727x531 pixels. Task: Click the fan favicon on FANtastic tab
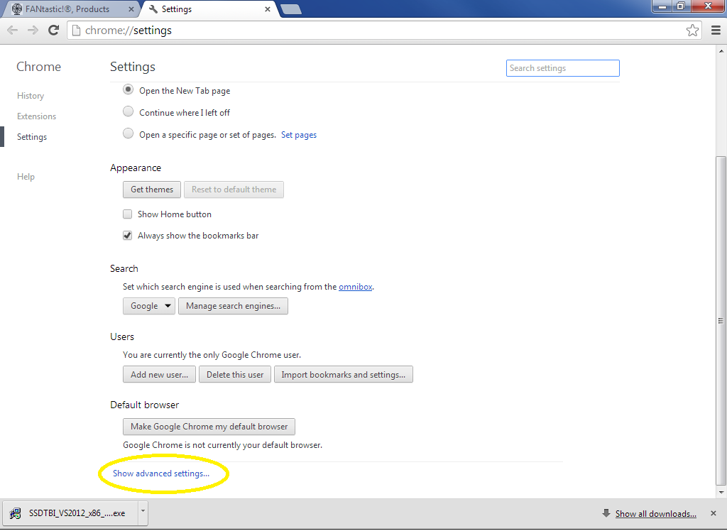click(x=17, y=9)
